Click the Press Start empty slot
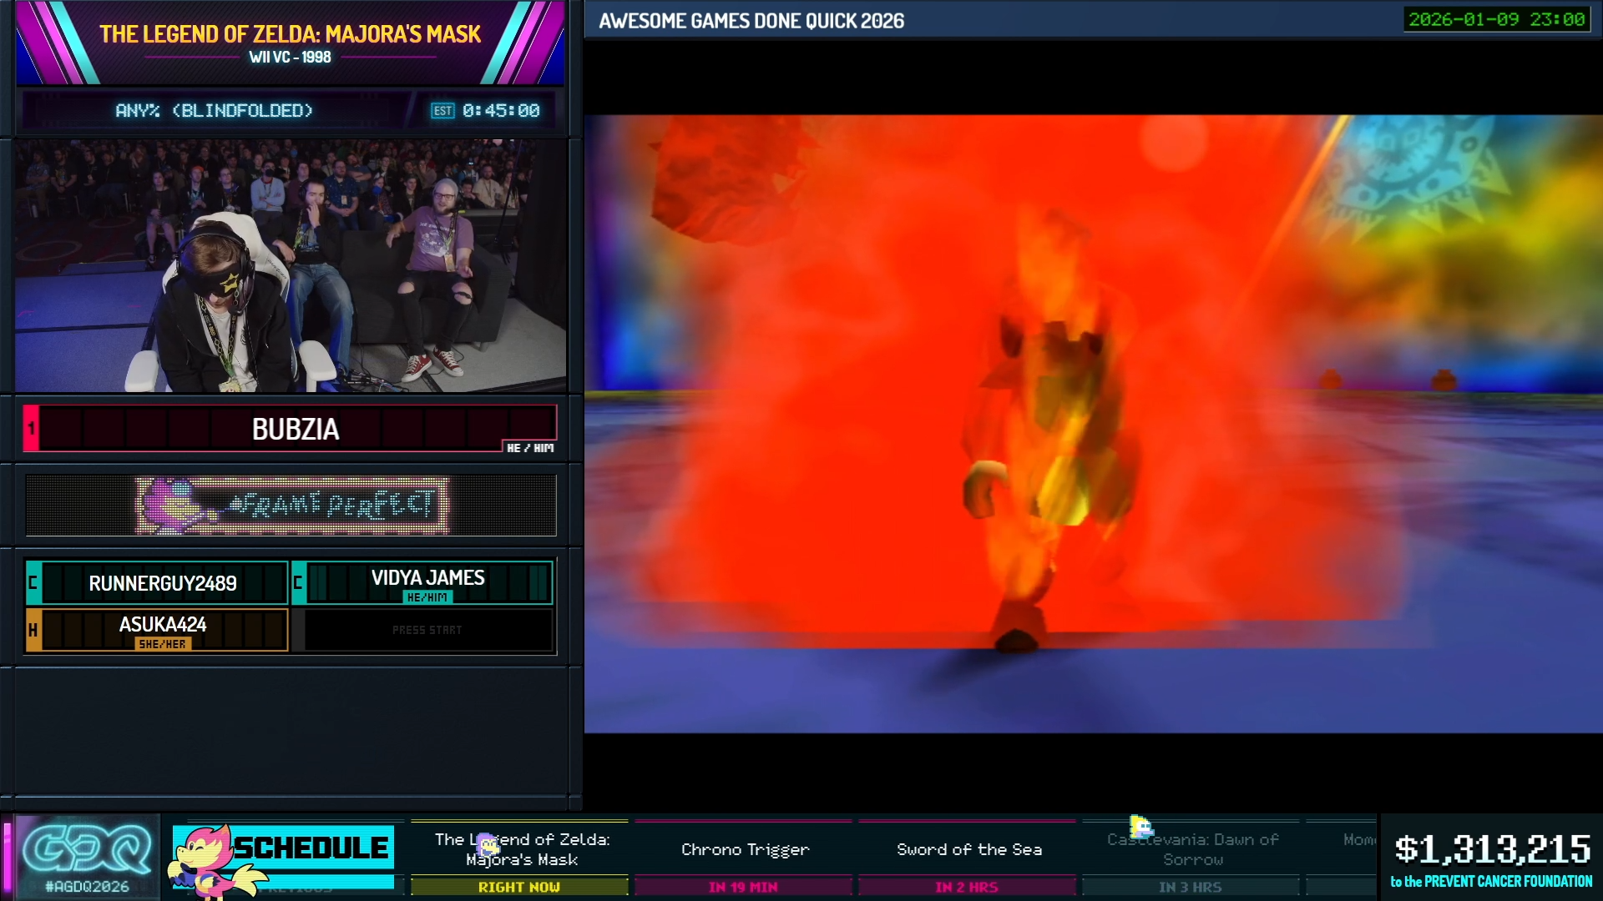This screenshot has height=901, width=1603. tap(427, 630)
